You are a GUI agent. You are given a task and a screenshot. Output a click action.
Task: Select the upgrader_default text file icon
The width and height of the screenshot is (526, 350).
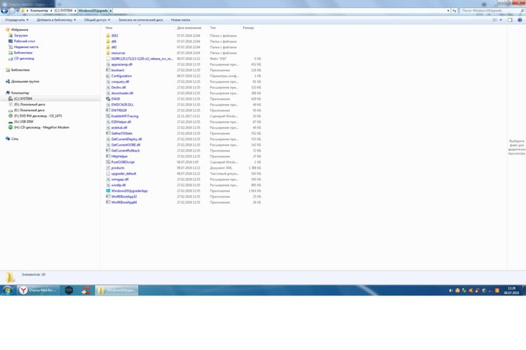tap(108, 173)
